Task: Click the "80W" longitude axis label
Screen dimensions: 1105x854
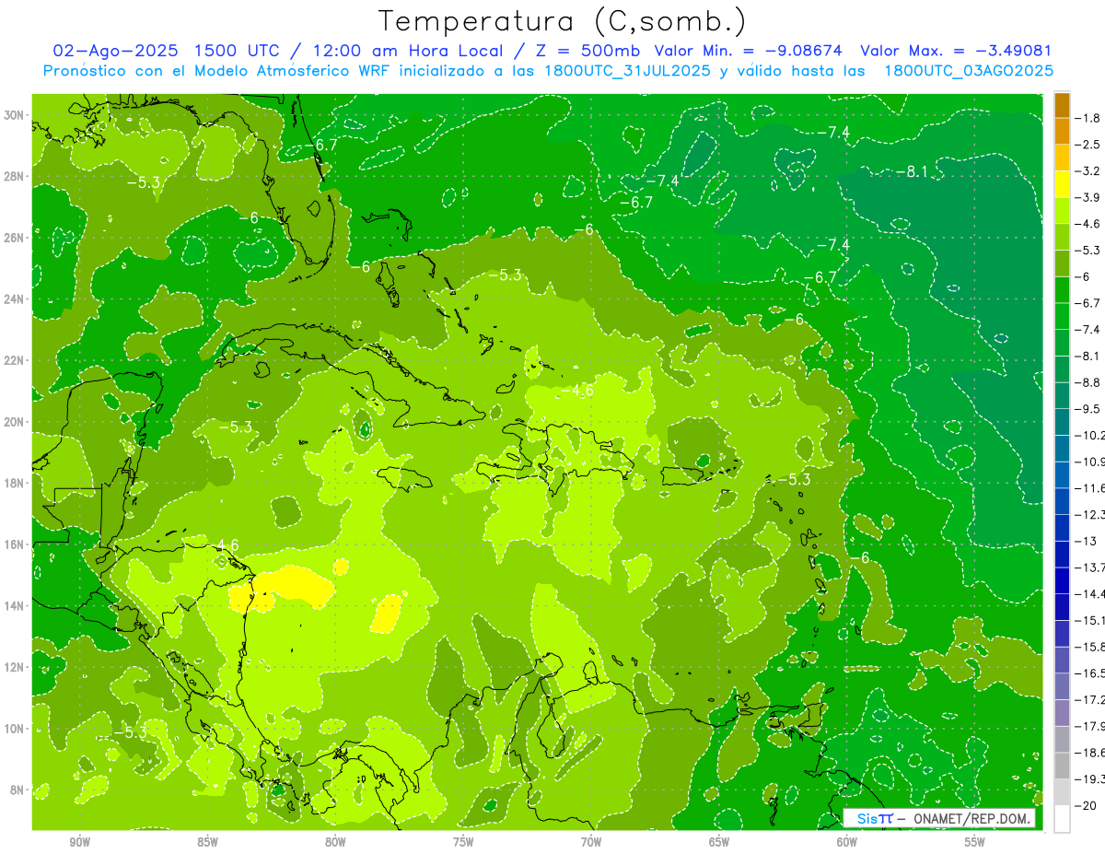Action: click(x=335, y=842)
